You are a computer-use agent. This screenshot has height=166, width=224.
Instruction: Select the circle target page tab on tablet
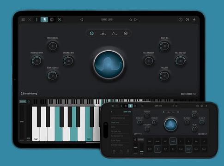(x=126, y=33)
